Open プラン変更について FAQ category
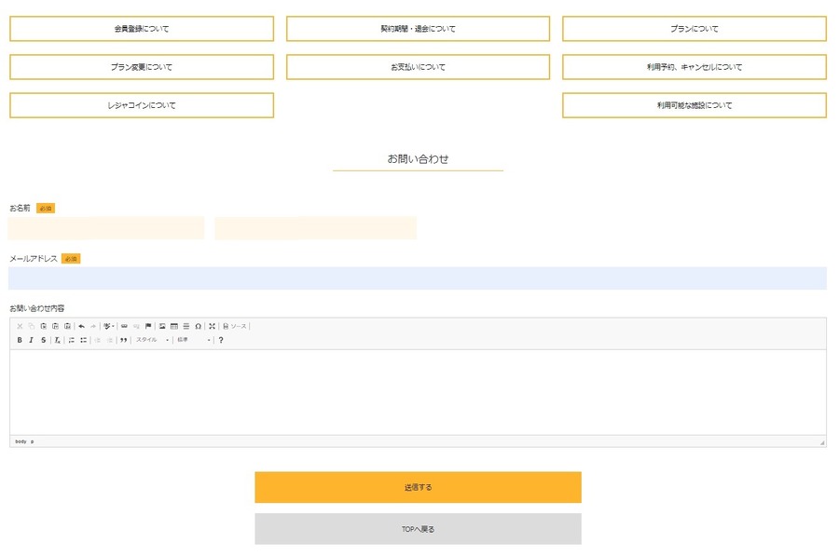The width and height of the screenshot is (839, 556). [142, 67]
